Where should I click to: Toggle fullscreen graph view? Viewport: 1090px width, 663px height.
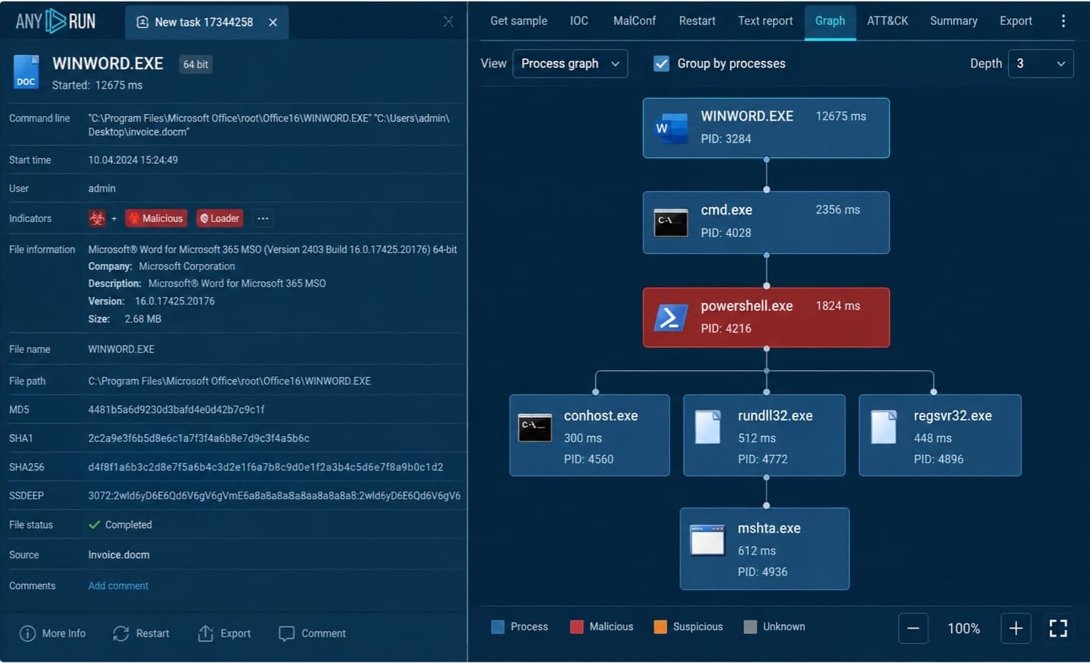(1059, 629)
